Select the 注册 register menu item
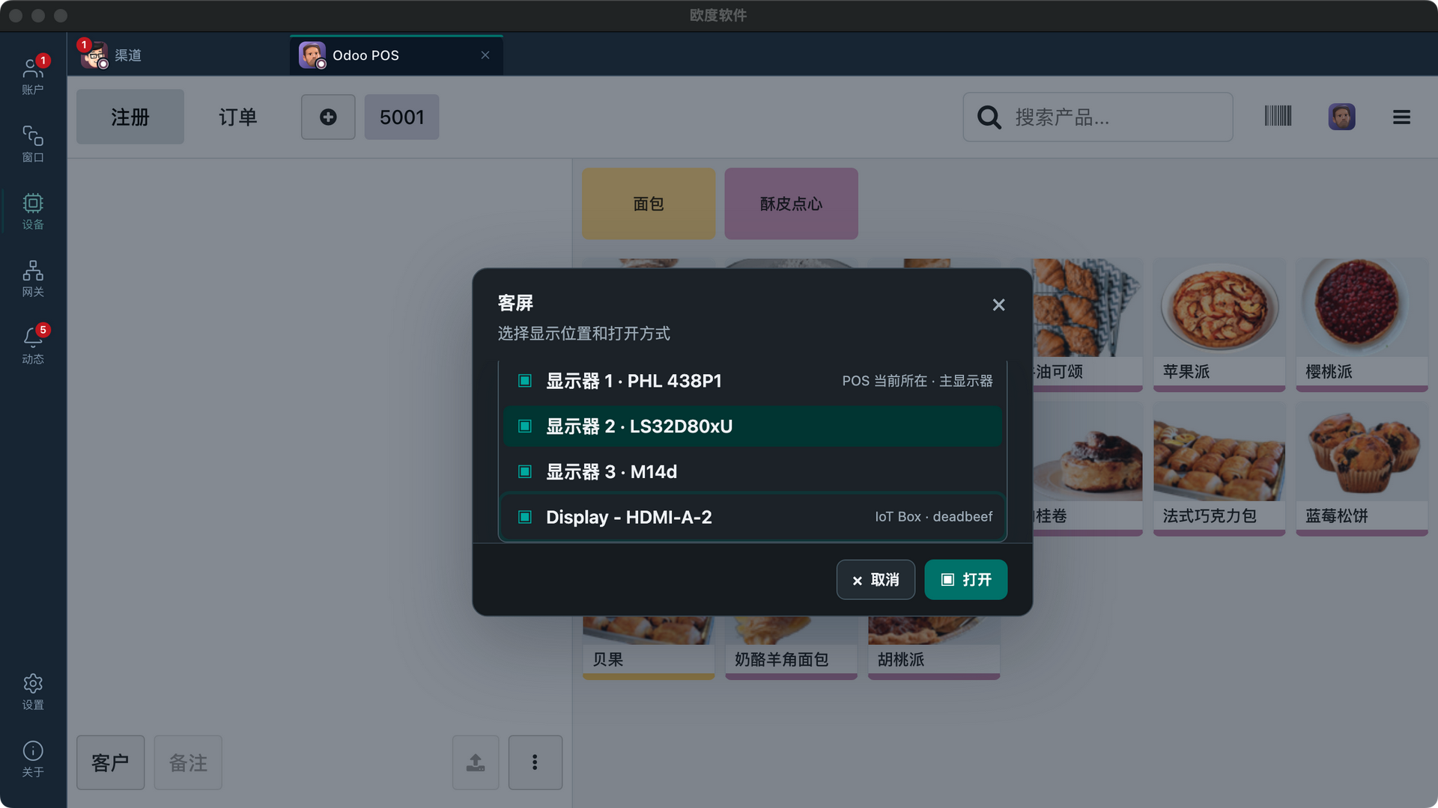 (x=130, y=117)
